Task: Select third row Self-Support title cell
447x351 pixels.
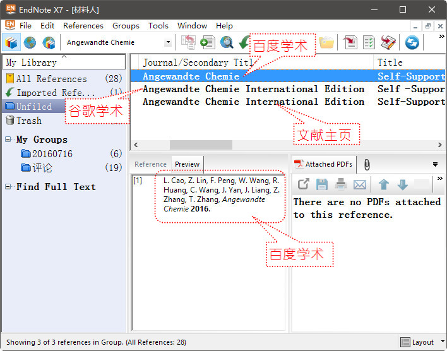Action: pyautogui.click(x=411, y=102)
